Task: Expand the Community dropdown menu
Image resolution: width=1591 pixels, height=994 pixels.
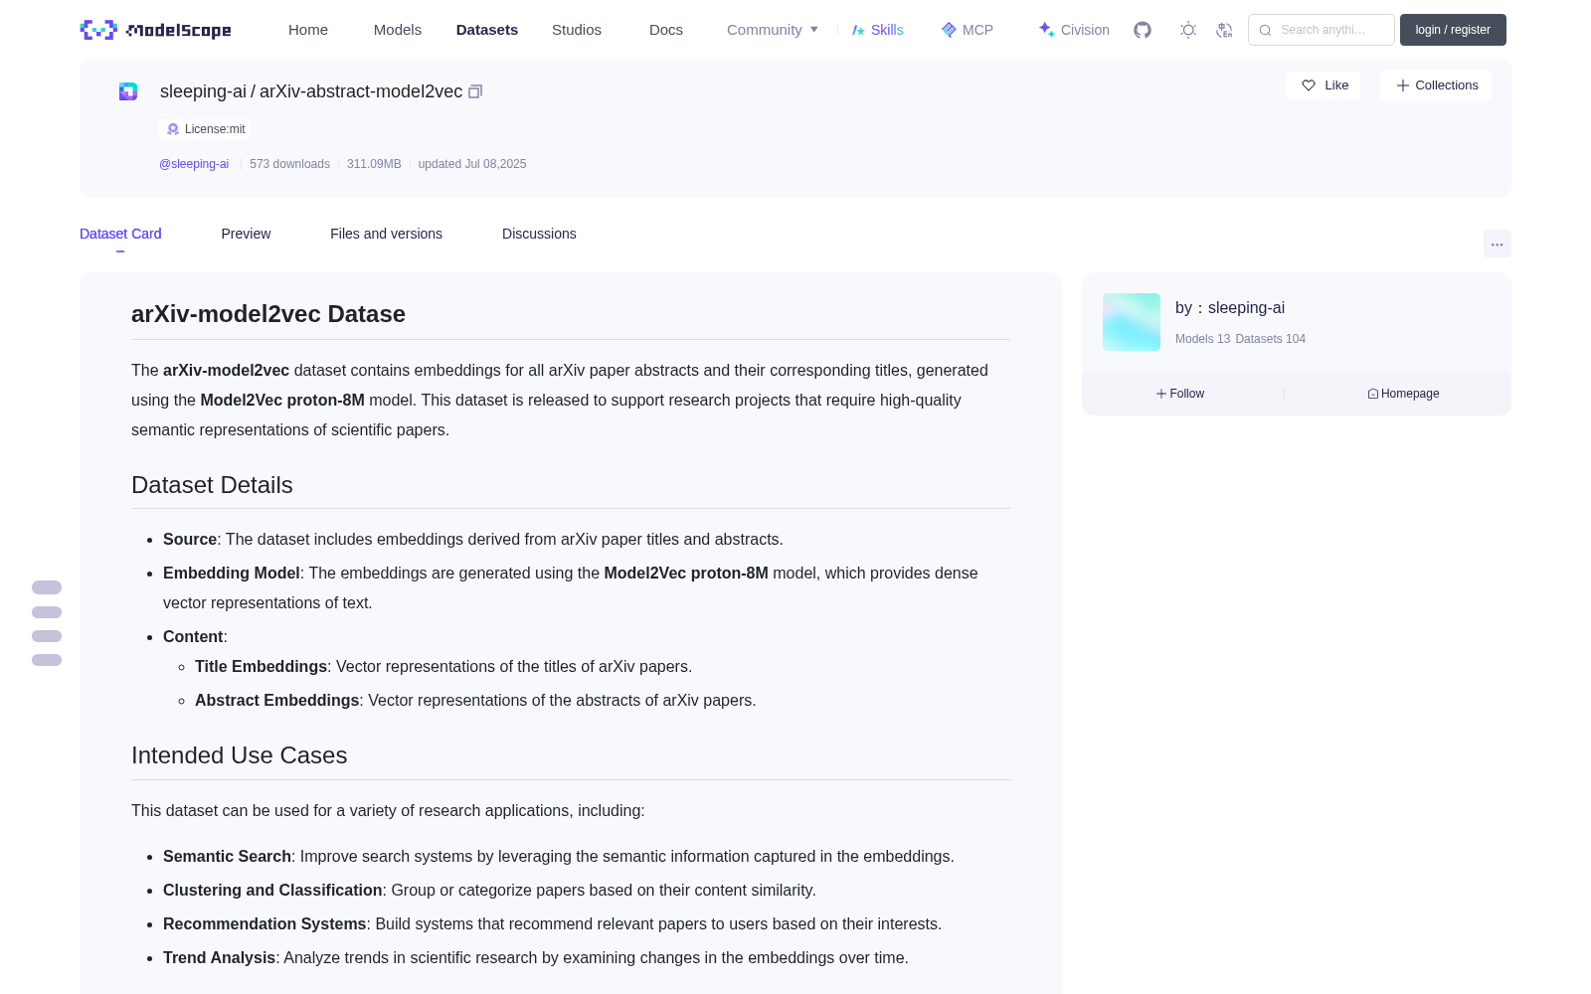Action: 773,30
